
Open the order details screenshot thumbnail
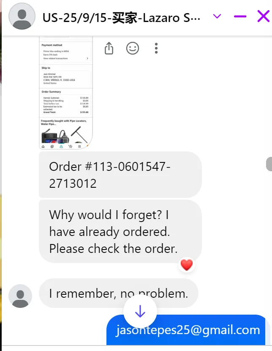[66, 93]
